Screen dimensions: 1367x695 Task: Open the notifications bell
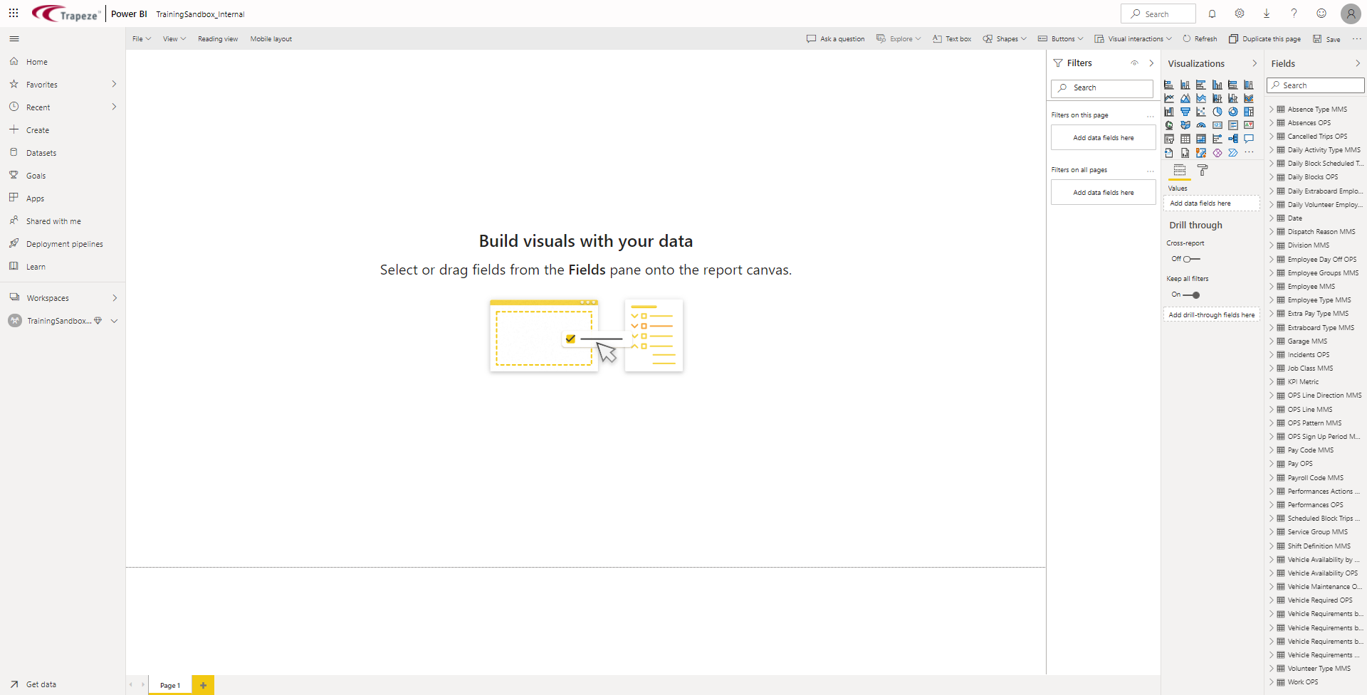(1212, 14)
